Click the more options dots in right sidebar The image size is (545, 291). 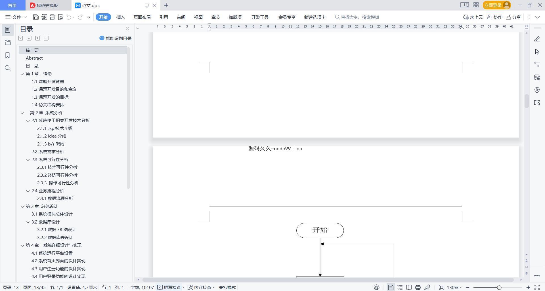pos(537,276)
